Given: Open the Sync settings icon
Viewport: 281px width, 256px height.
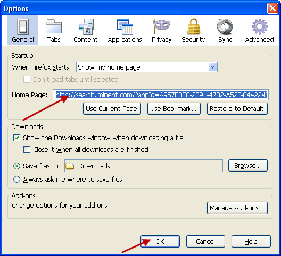Looking at the screenshot, I should click(x=225, y=27).
